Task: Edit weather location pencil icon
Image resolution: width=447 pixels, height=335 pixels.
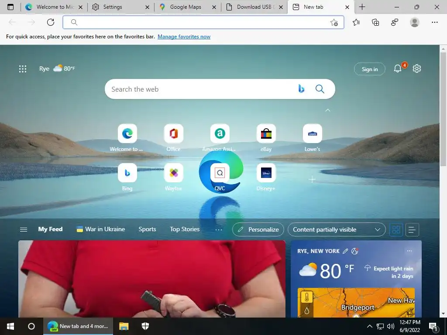Action: (345, 251)
